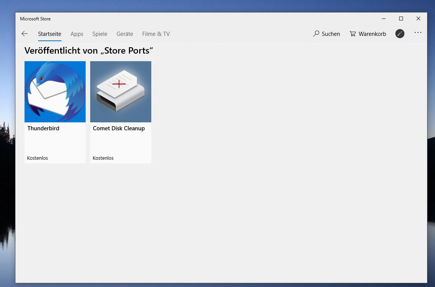This screenshot has width=435, height=287.
Task: Click the Suchen magnifier icon
Action: coord(316,34)
